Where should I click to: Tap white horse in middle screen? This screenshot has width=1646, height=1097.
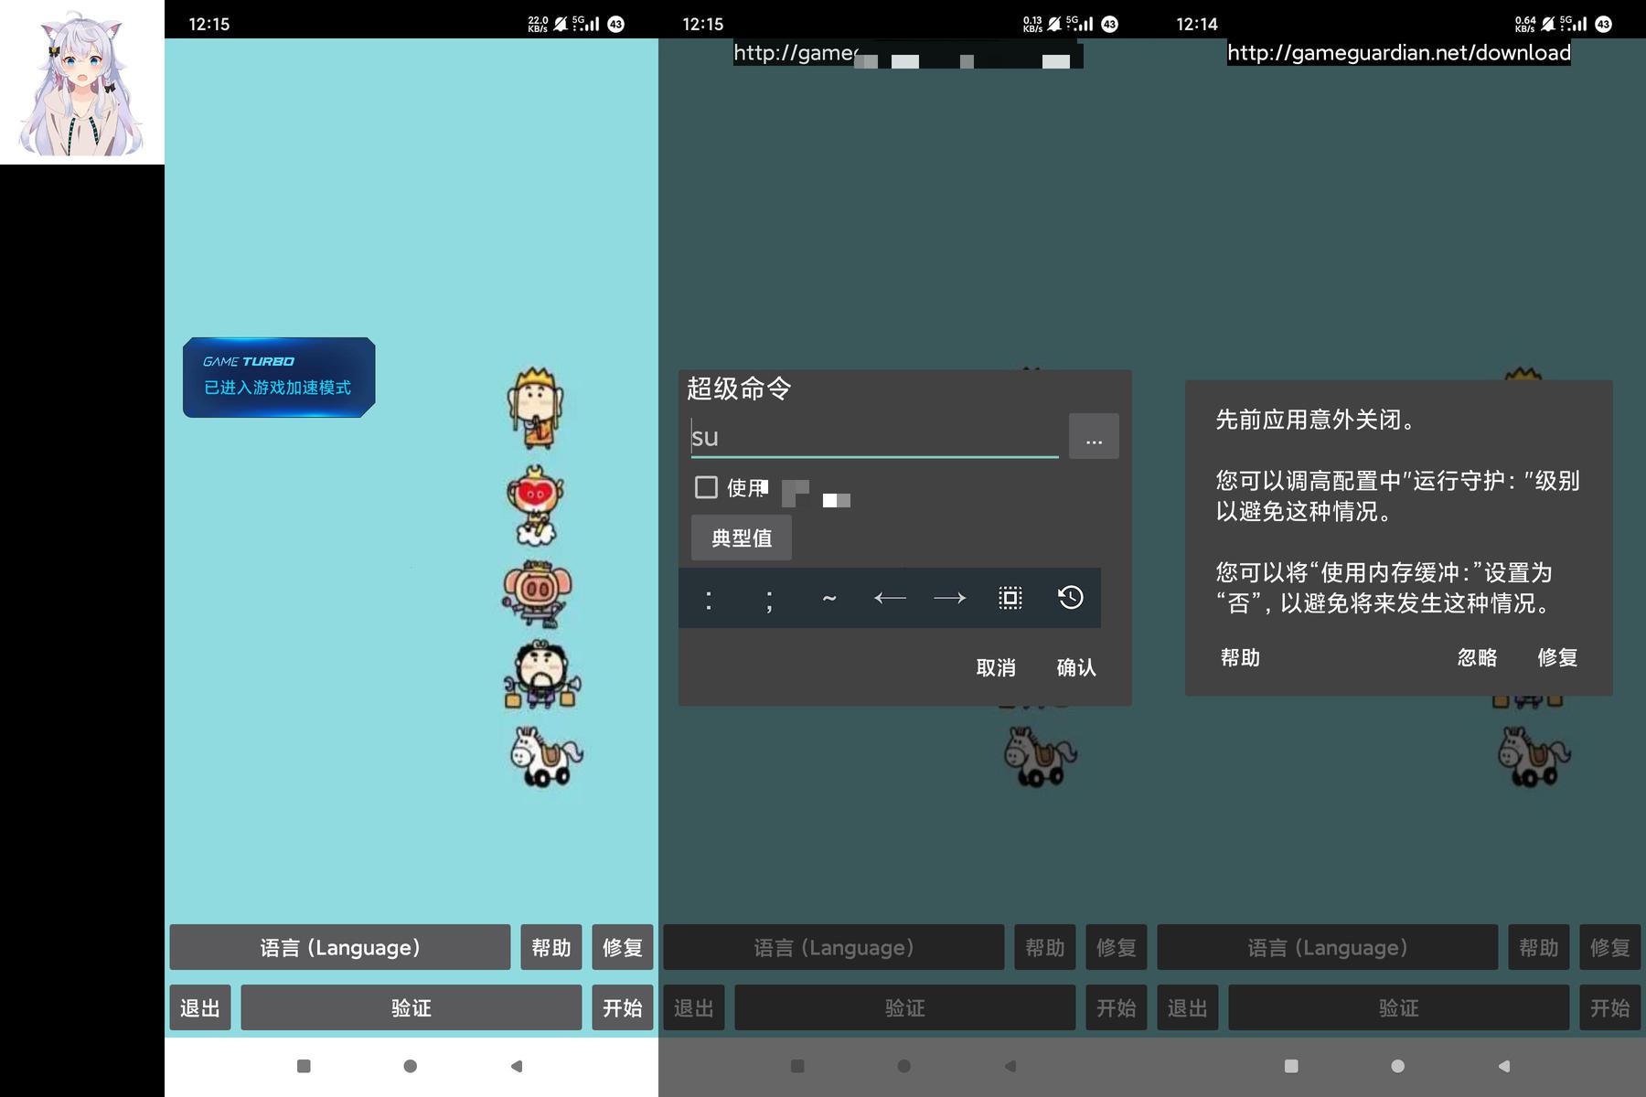(x=1040, y=757)
